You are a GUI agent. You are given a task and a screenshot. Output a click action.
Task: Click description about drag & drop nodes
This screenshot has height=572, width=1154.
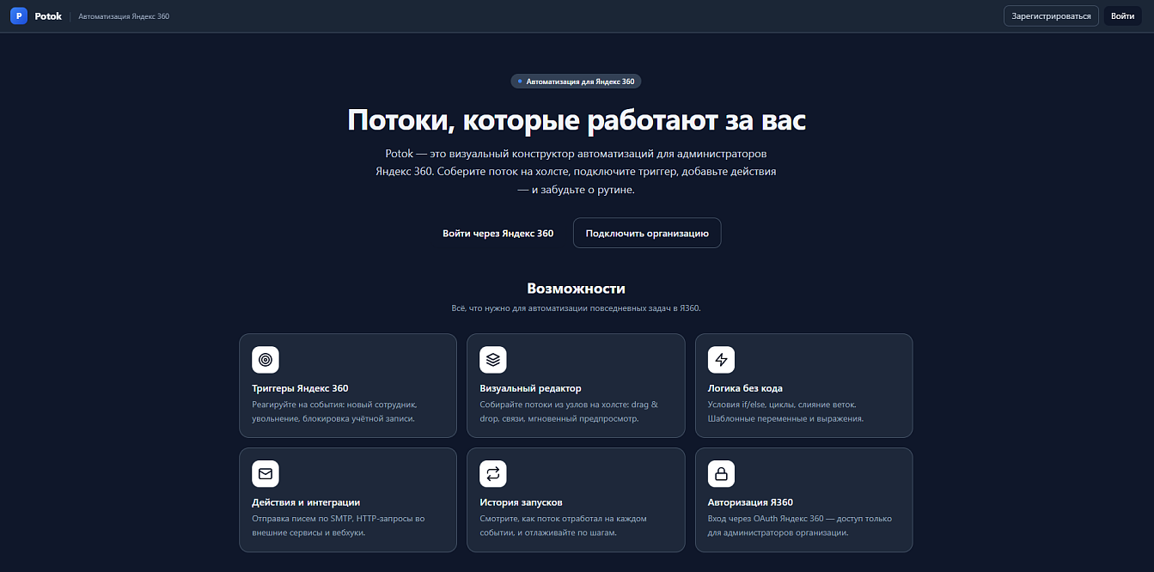[569, 411]
